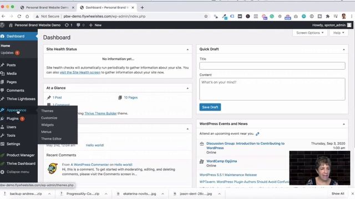
Task: Open comments bubble in admin bar
Action: 80,25
